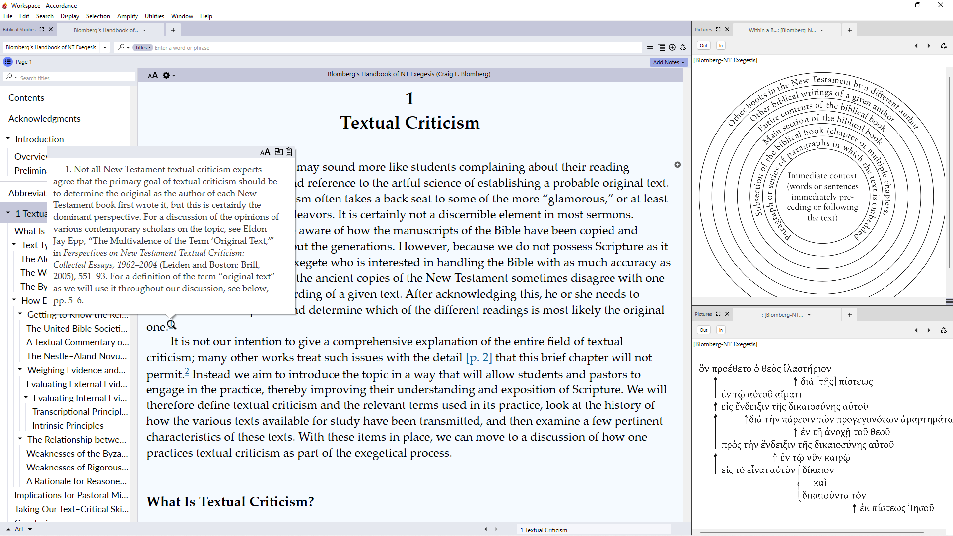Maximize the upper Pictures zone
The height and width of the screenshot is (536, 953).
(718, 30)
